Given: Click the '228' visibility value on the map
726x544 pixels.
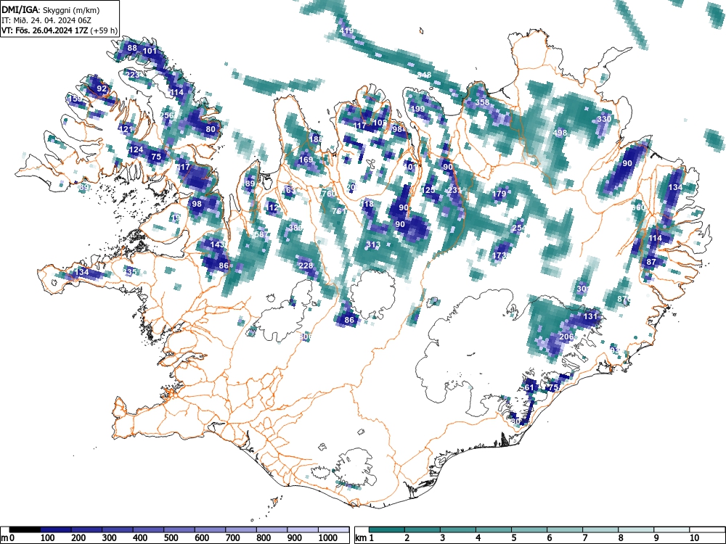Looking at the screenshot, I should pyautogui.click(x=306, y=265).
